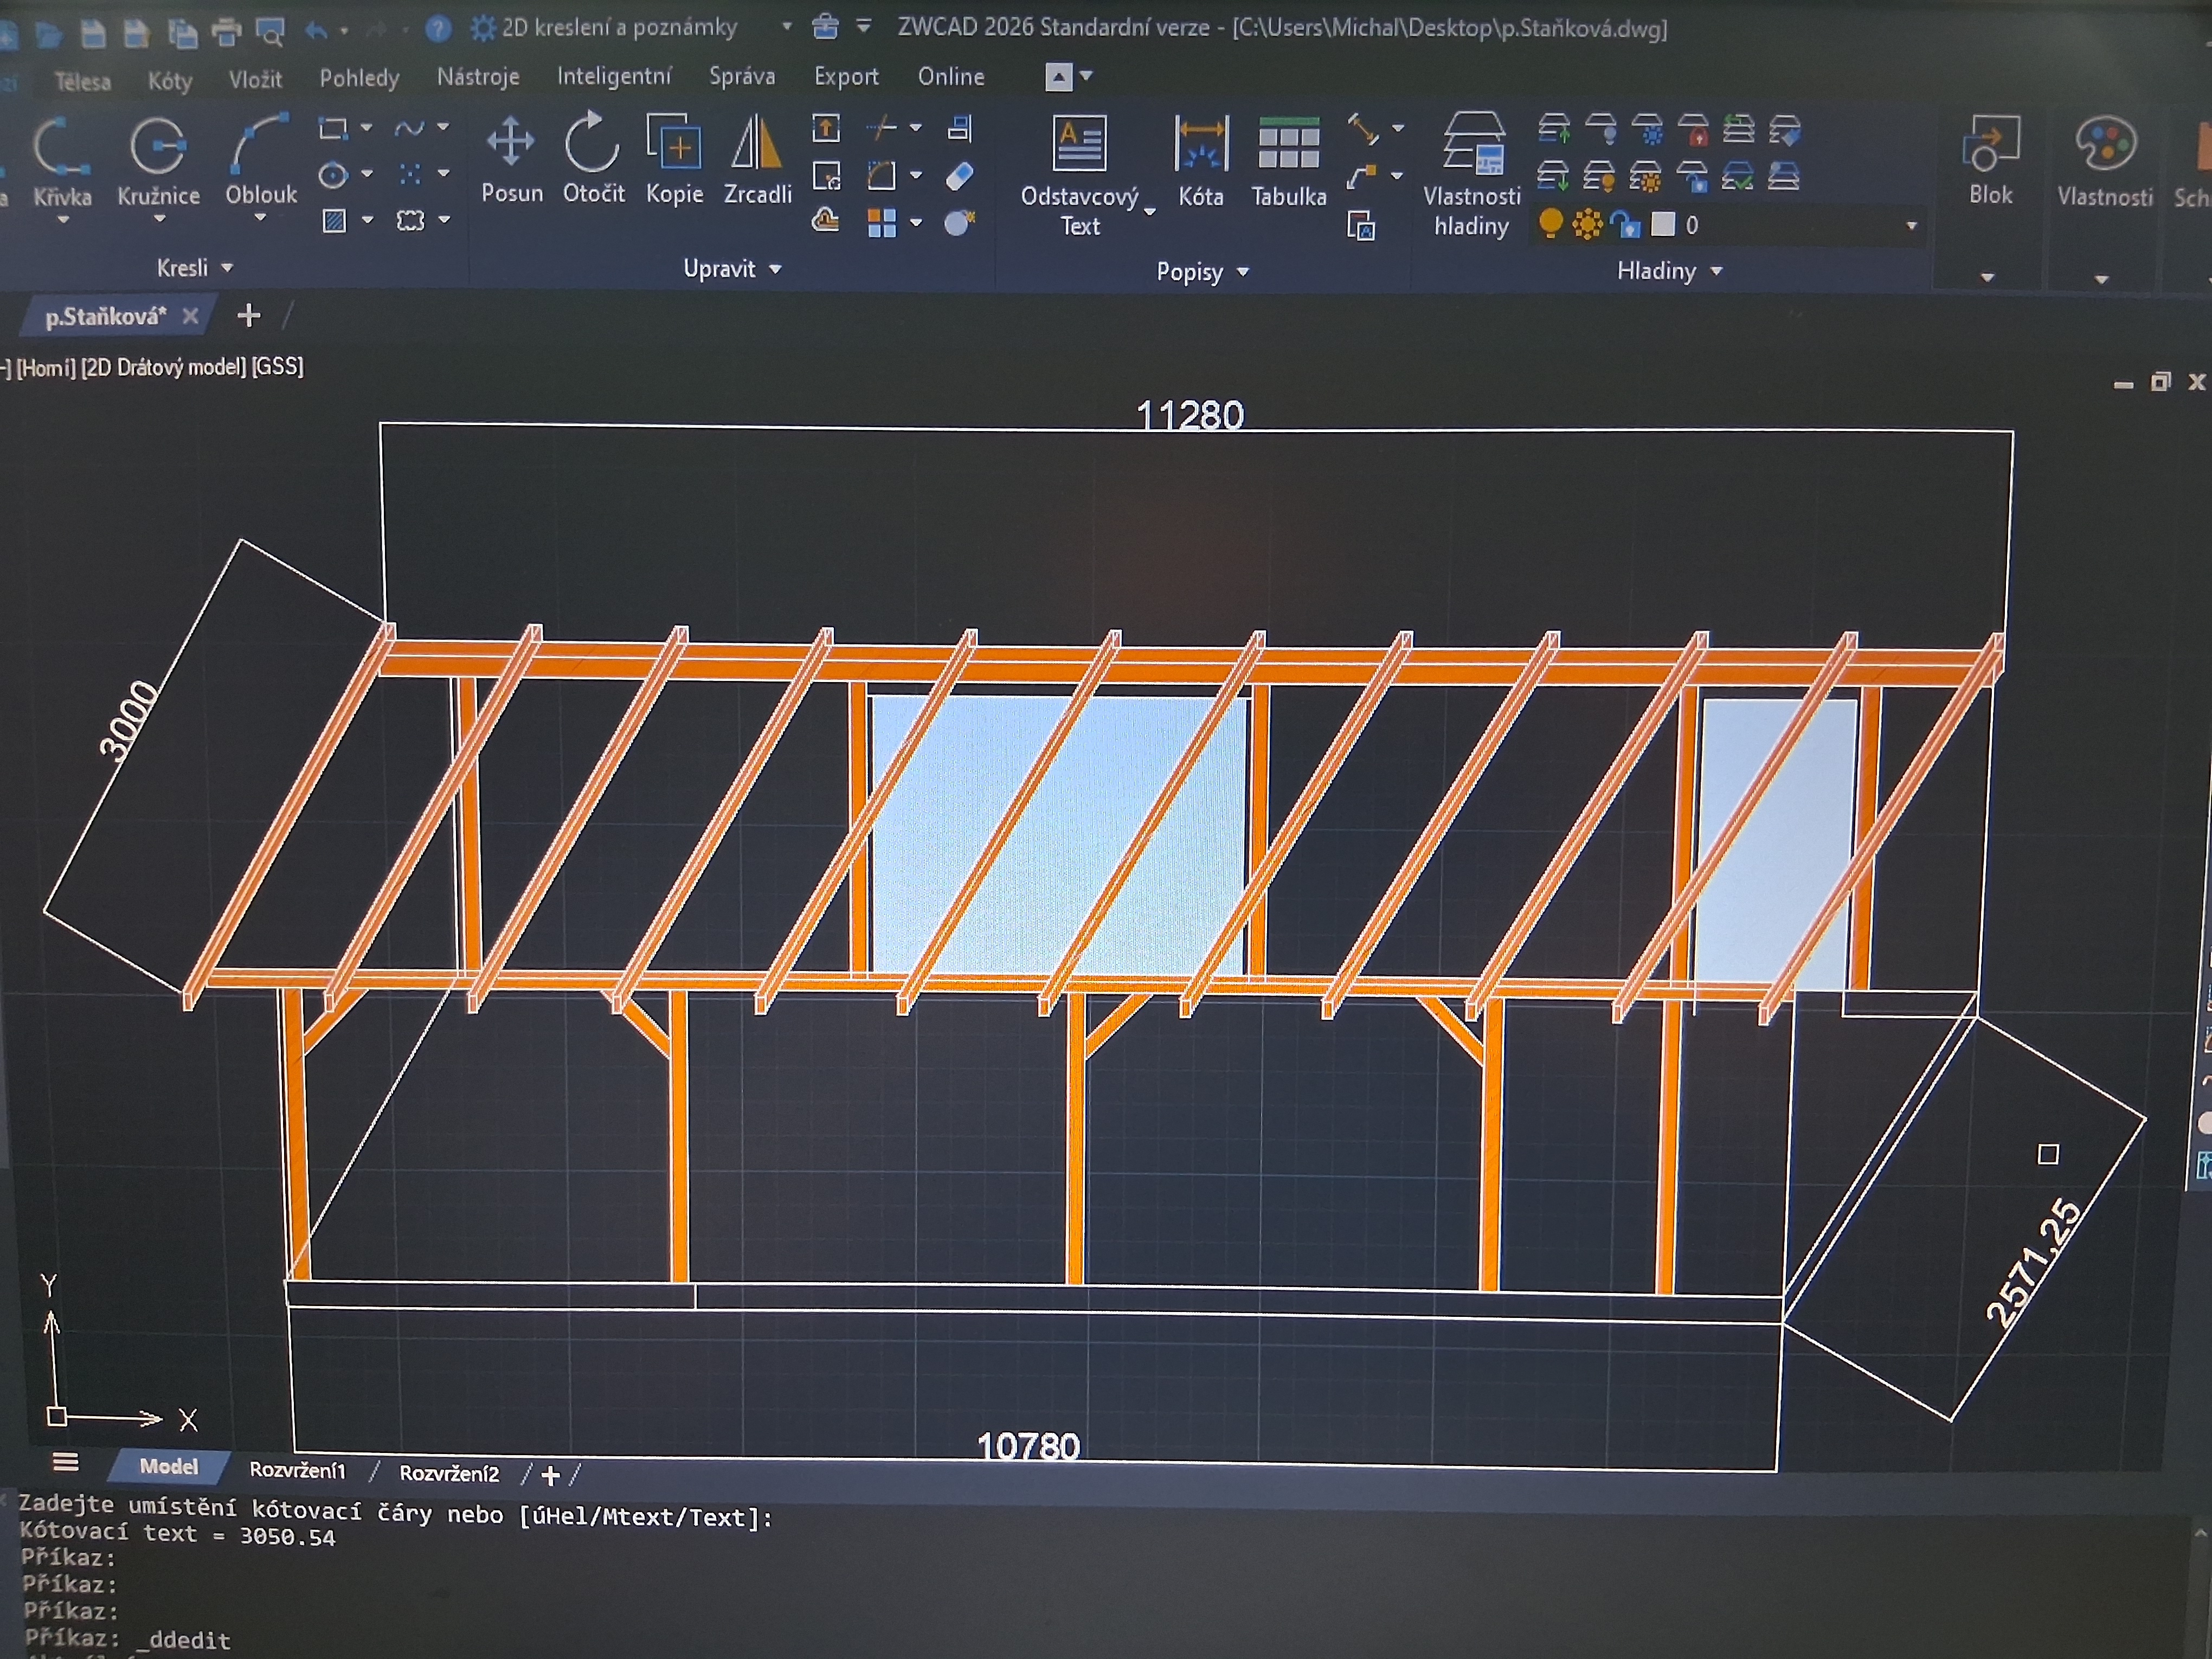Click the [2D Drátový model] visual style label

point(163,367)
